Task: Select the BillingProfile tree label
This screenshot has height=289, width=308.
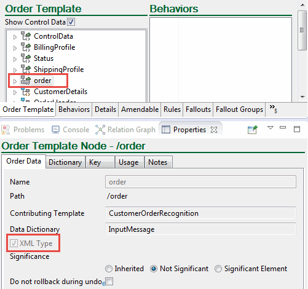Action: [55, 47]
